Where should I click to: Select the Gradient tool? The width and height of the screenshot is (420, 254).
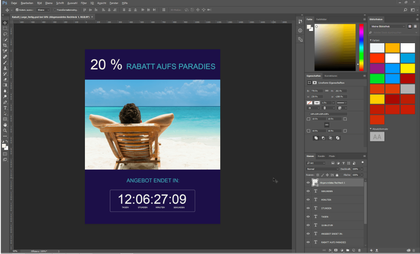click(x=5, y=85)
